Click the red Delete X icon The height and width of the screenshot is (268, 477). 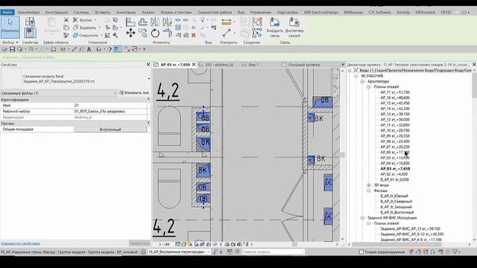[193, 35]
